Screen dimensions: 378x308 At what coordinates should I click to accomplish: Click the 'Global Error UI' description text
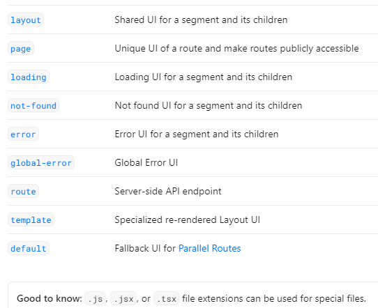pos(146,163)
